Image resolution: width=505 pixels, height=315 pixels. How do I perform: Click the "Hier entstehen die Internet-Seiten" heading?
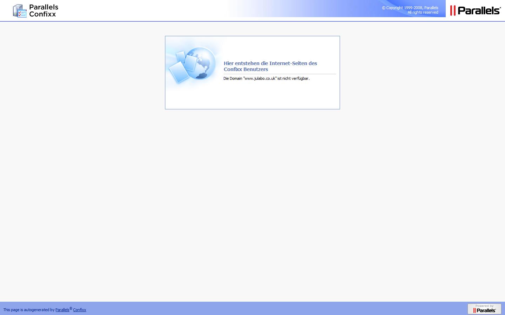click(x=270, y=63)
